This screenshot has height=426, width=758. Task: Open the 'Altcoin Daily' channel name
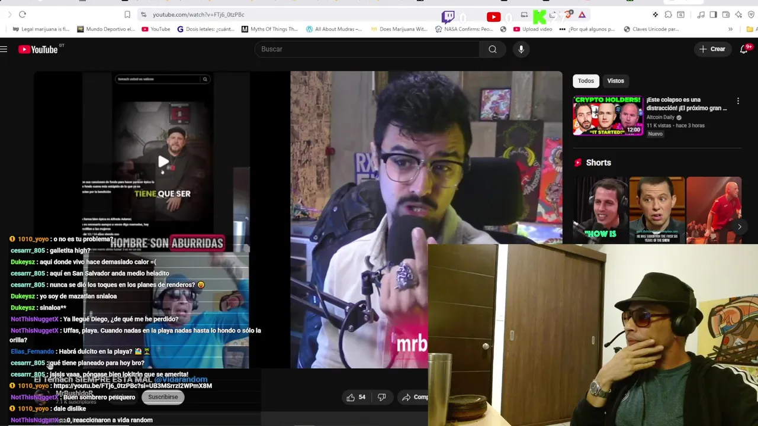[x=660, y=117]
